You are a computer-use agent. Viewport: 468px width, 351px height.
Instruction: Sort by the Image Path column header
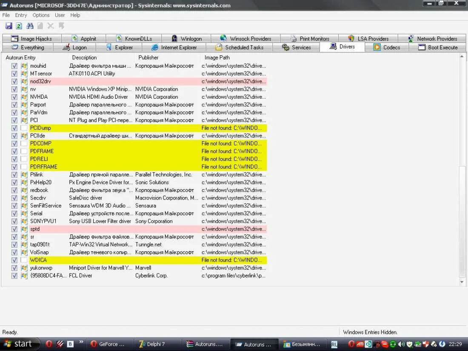pyautogui.click(x=234, y=57)
